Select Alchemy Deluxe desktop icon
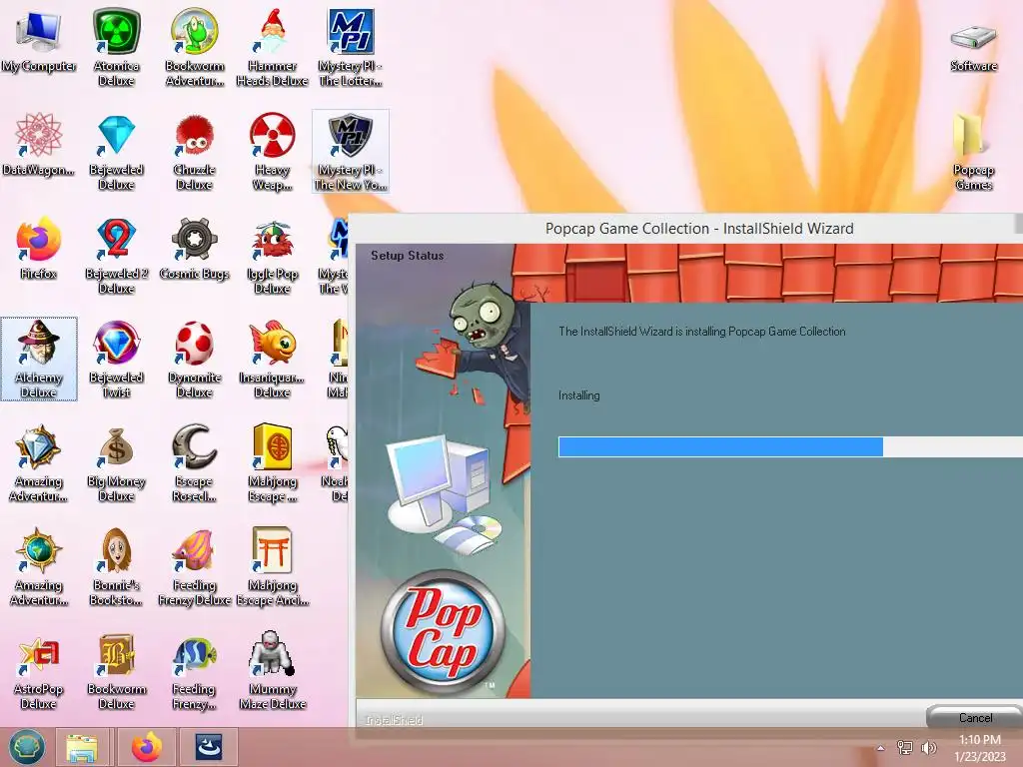Screen dimensions: 1023x767 pos(39,359)
